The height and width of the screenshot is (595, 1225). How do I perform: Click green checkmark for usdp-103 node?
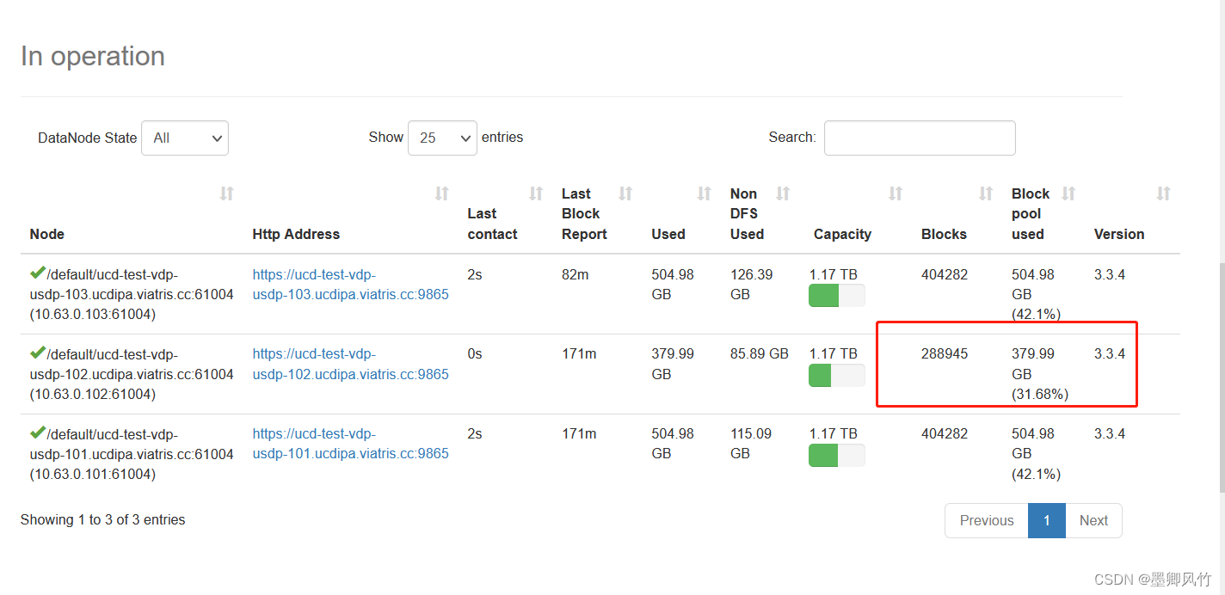[x=37, y=273]
